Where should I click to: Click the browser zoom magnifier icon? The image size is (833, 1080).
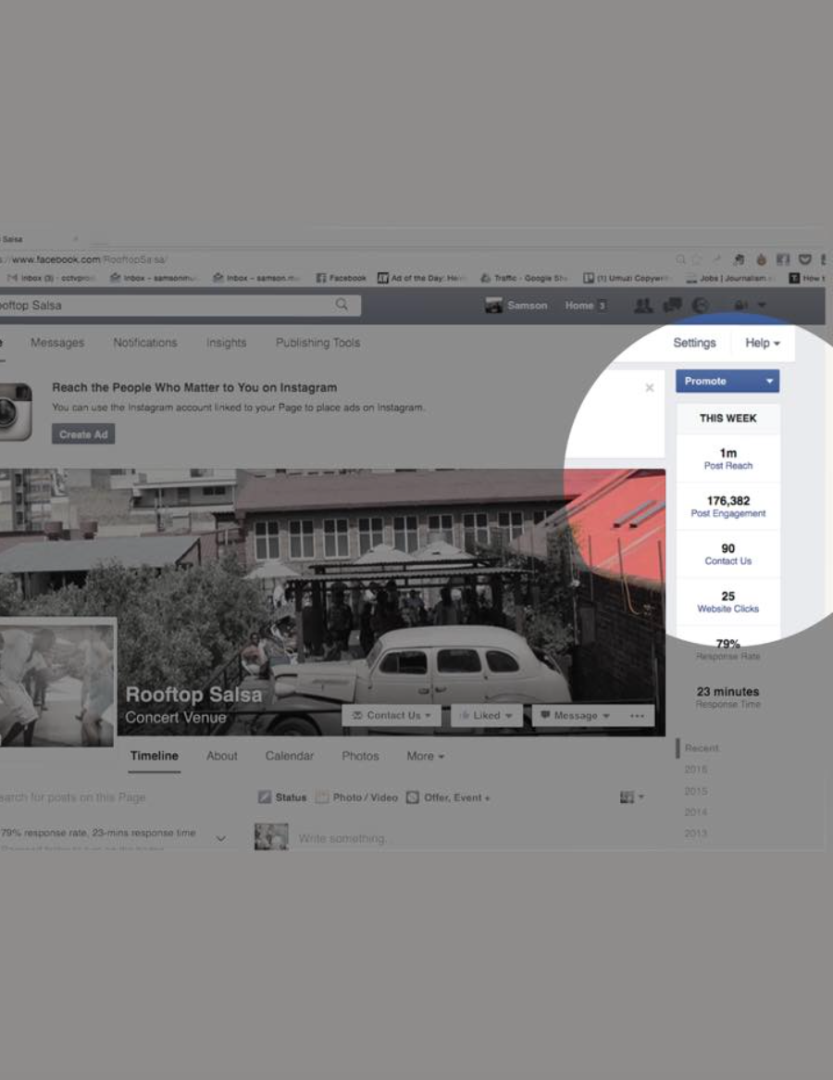[680, 259]
